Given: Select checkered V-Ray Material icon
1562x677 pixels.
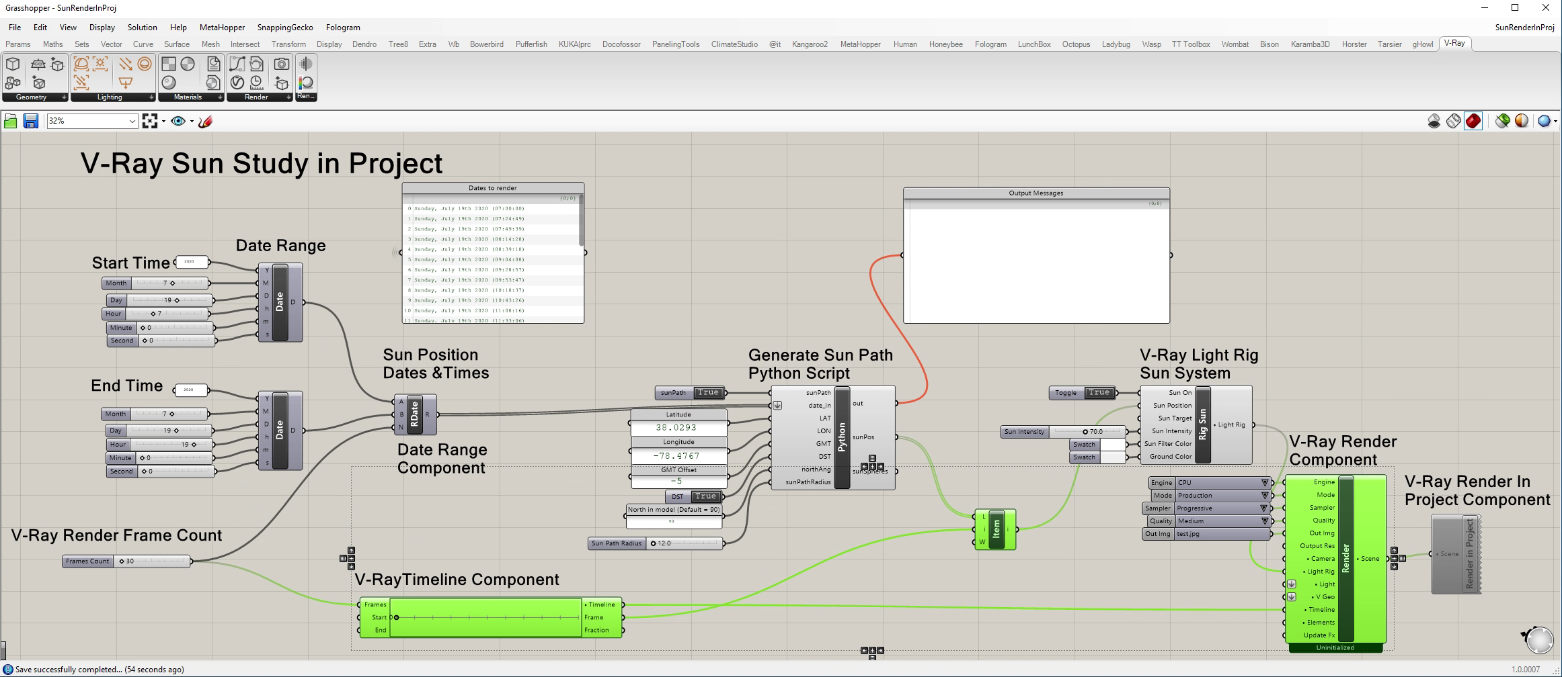Looking at the screenshot, I should (169, 64).
